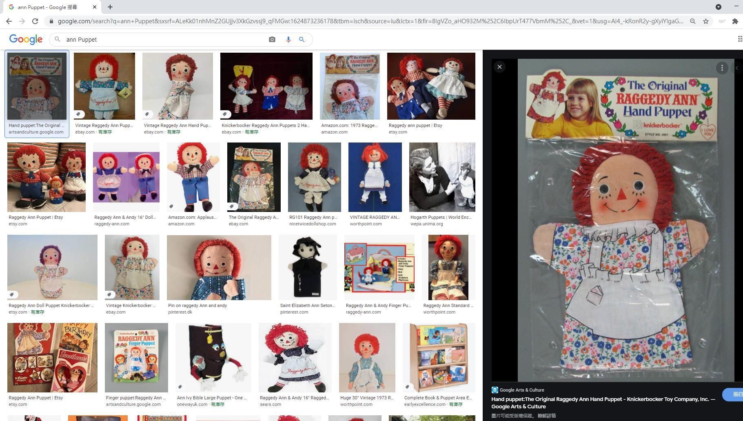Click the Google Arts & Culture source icon
Screen dimensions: 743x421
point(495,390)
